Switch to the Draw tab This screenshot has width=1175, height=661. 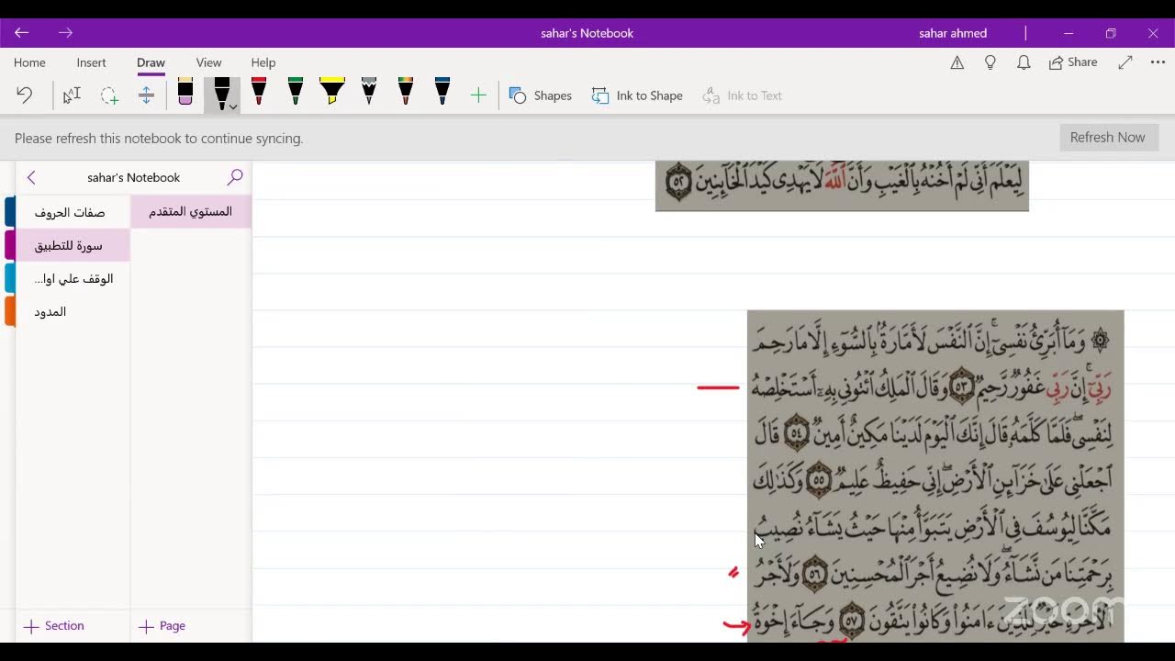pyautogui.click(x=151, y=62)
